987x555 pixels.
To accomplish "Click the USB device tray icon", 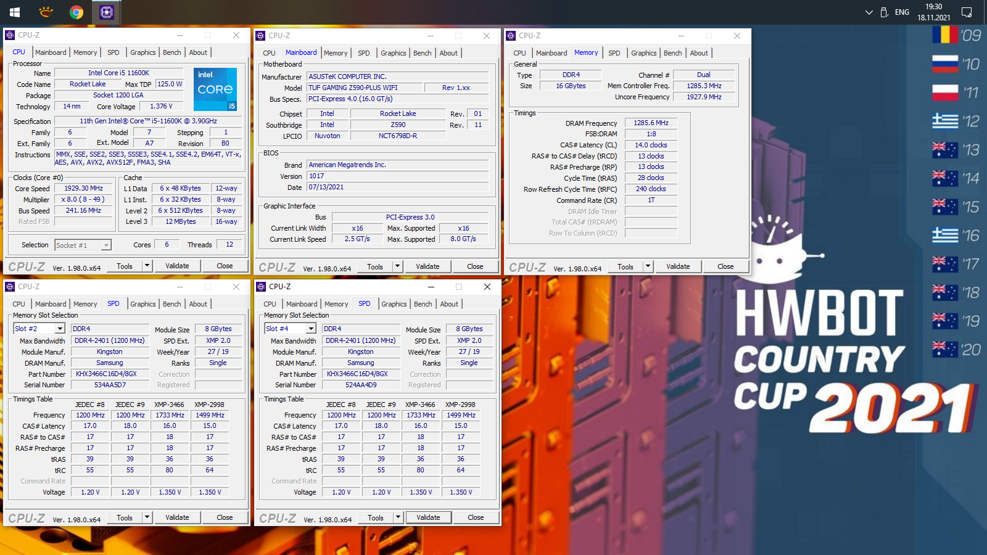I will point(884,12).
